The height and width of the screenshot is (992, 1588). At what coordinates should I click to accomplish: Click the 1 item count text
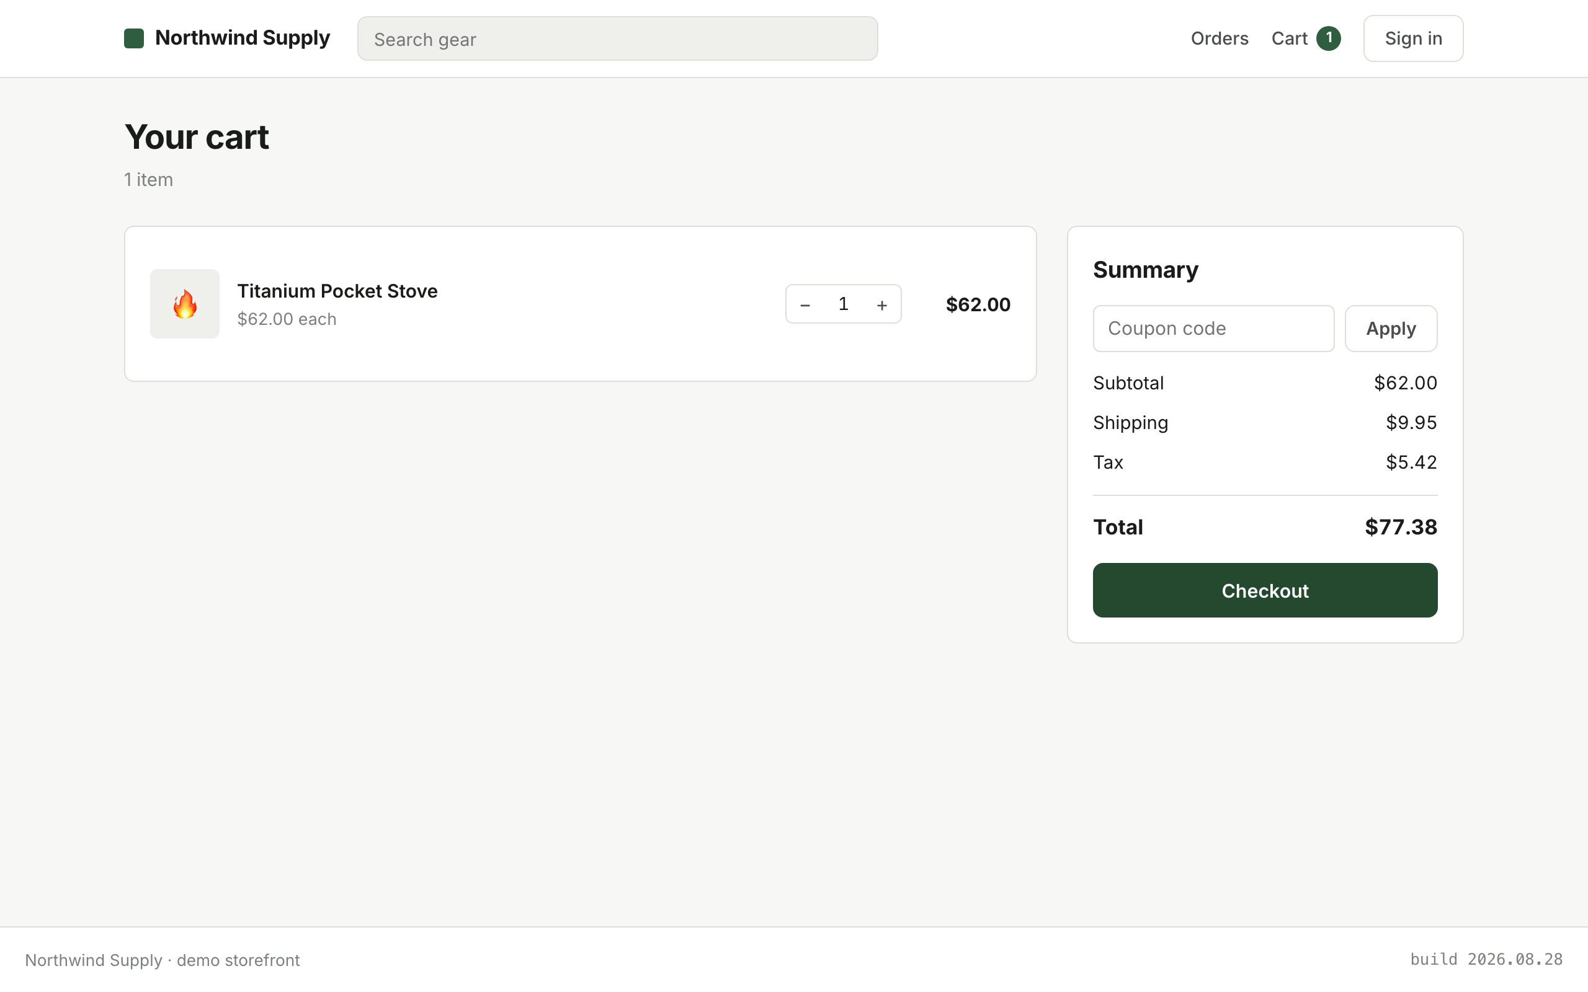click(148, 180)
